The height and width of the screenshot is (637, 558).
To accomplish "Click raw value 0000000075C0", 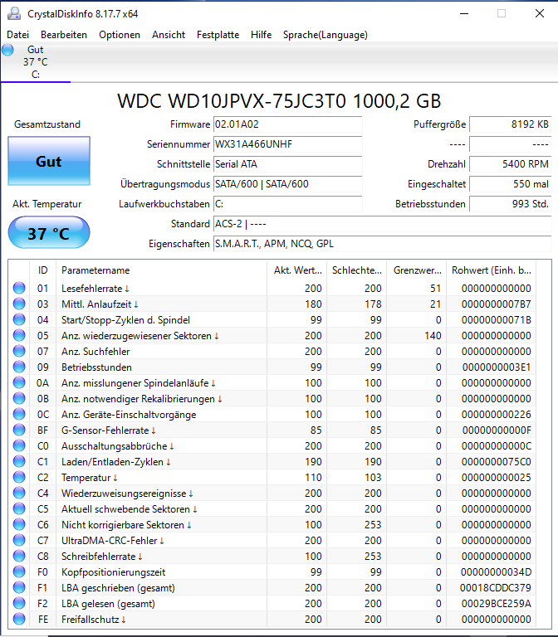I will pyautogui.click(x=497, y=462).
